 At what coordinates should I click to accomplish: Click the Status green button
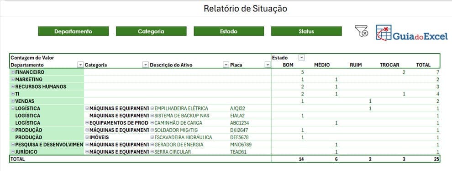coord(306,31)
